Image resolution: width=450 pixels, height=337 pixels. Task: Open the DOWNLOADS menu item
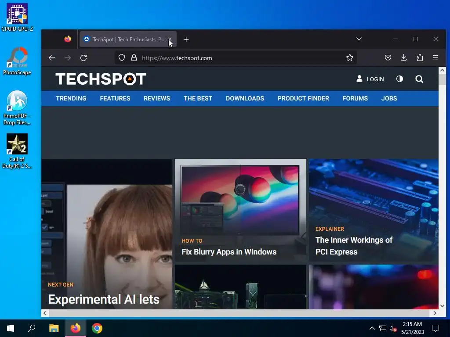click(x=245, y=99)
